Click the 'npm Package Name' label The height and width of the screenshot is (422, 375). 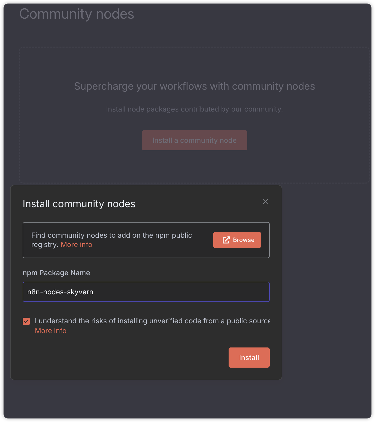click(56, 273)
